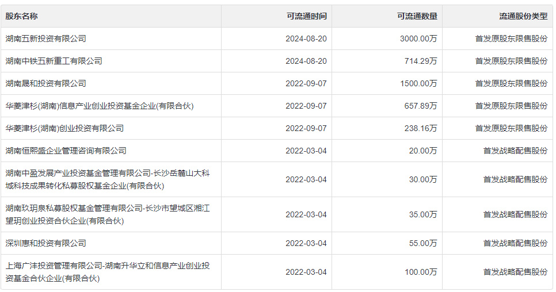The height and width of the screenshot is (292, 556).
Task: Select the 可流通数量 column header
Action: pos(417,16)
